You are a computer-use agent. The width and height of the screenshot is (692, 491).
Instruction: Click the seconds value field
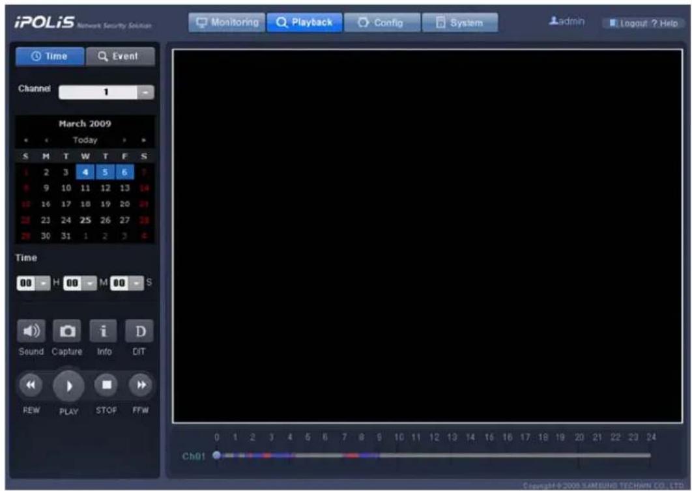[x=120, y=283]
